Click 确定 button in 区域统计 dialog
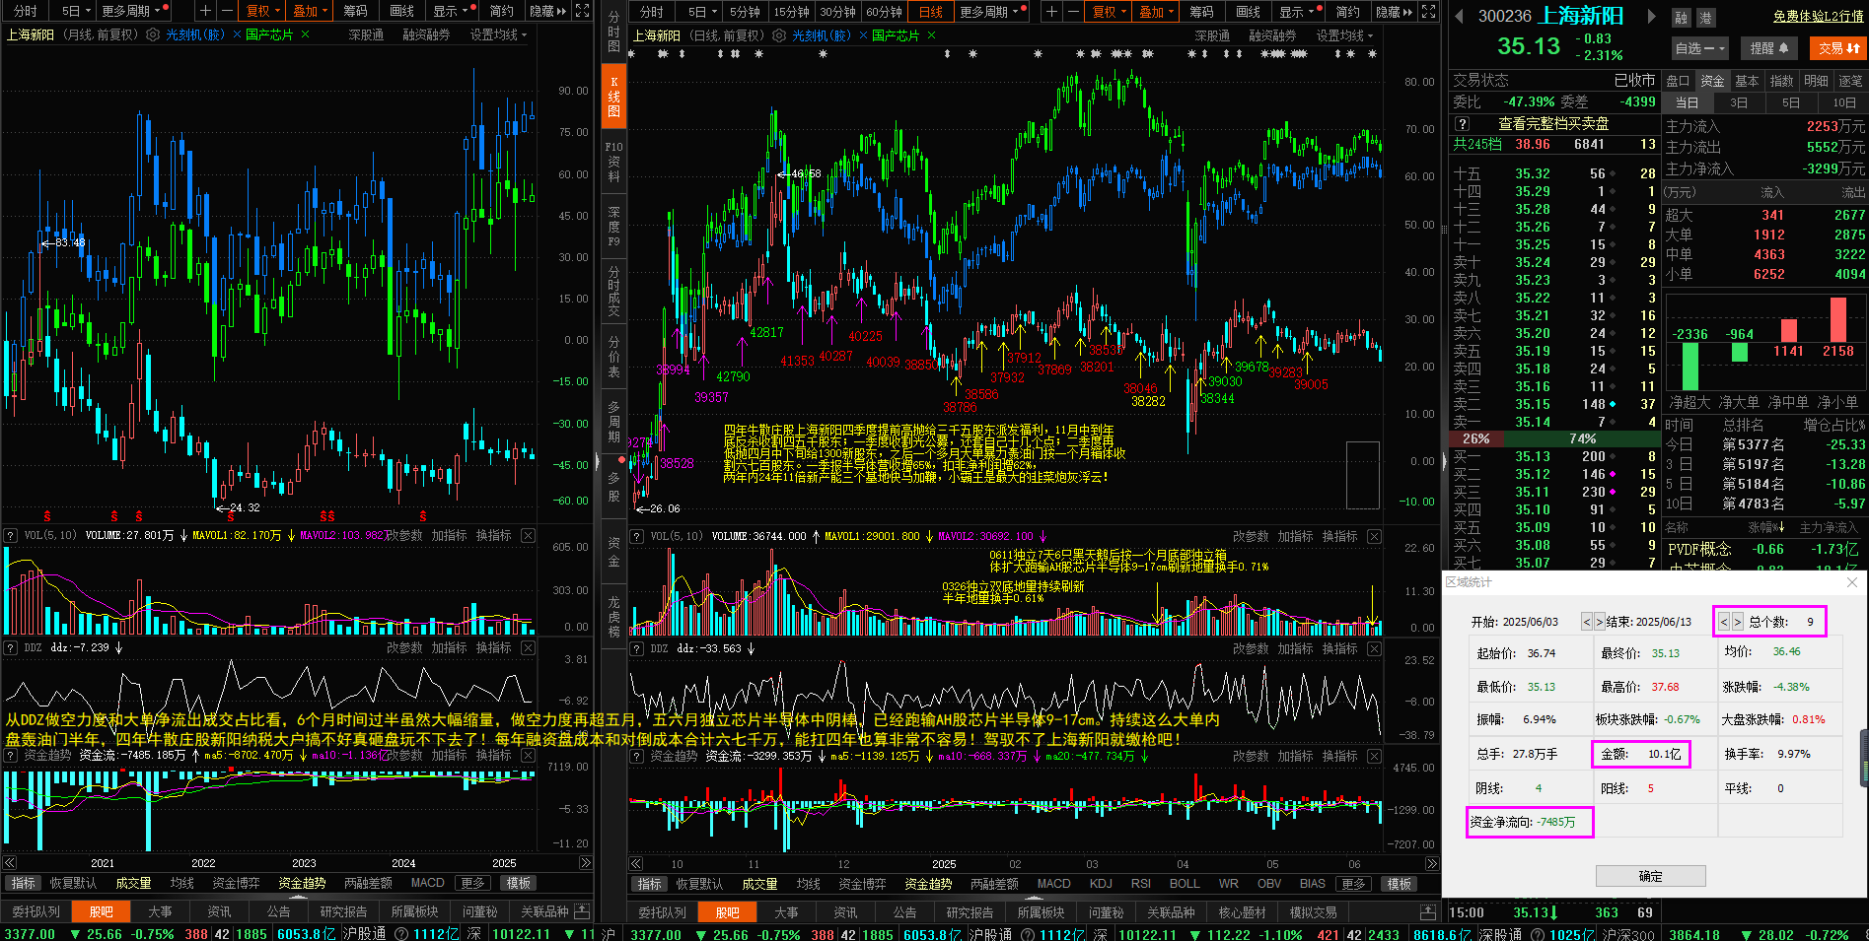The height and width of the screenshot is (941, 1869). (x=1650, y=876)
